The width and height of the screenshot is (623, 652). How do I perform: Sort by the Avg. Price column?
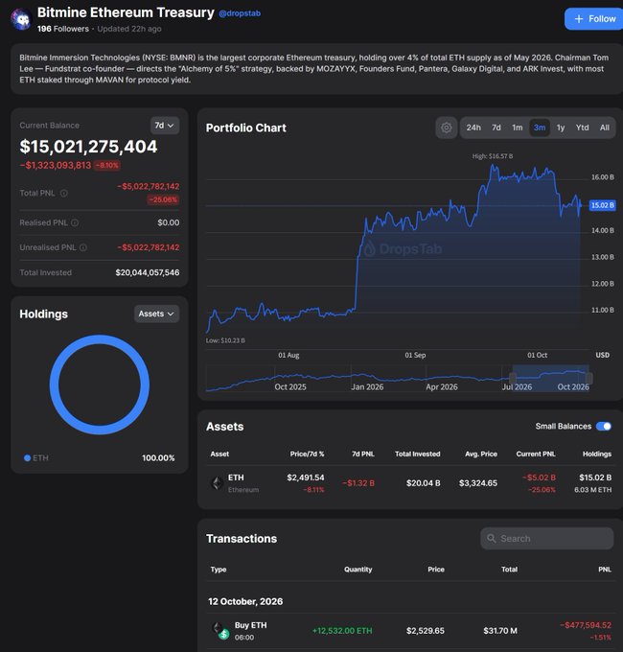point(481,454)
